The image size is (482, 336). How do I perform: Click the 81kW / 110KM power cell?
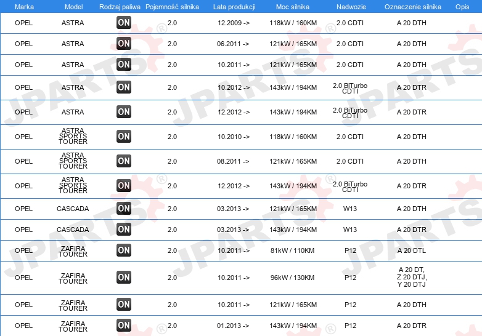point(292,250)
